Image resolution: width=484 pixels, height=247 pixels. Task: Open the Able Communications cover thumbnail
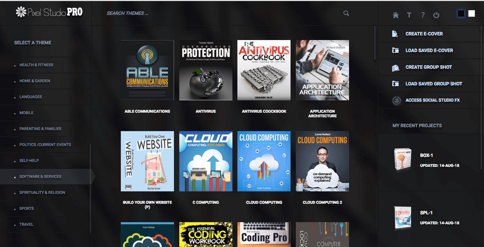(147, 70)
